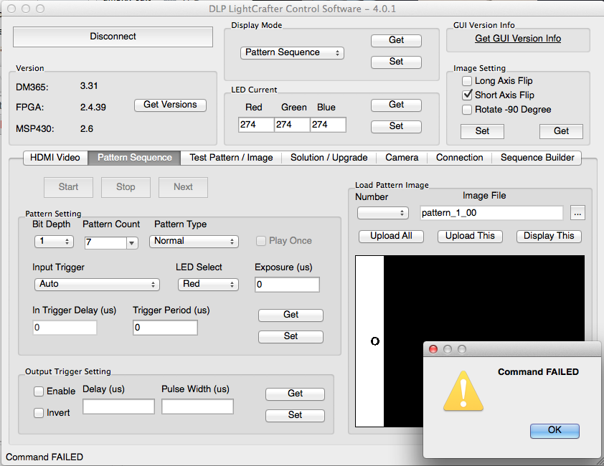The image size is (604, 466).
Task: Click the yellow warning icon in dialog
Action: pos(463,391)
